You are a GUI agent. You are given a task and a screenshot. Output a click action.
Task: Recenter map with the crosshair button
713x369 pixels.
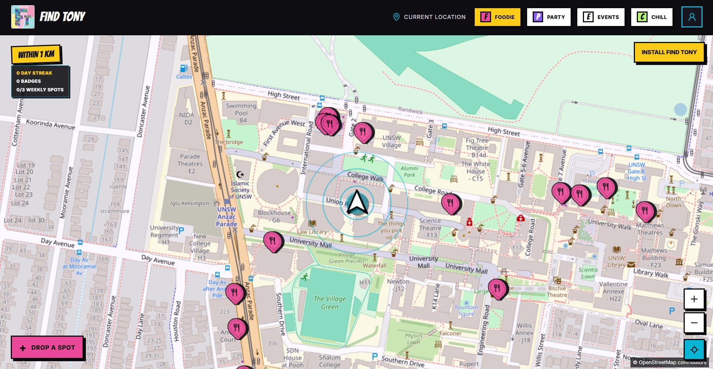[694, 349]
